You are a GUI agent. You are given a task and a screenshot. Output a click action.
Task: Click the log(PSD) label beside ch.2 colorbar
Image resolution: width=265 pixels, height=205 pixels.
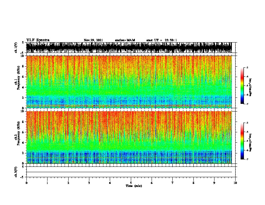pyautogui.click(x=251, y=142)
